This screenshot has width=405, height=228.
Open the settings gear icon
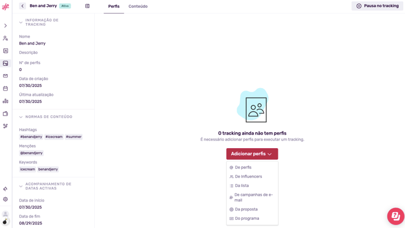pos(5,199)
